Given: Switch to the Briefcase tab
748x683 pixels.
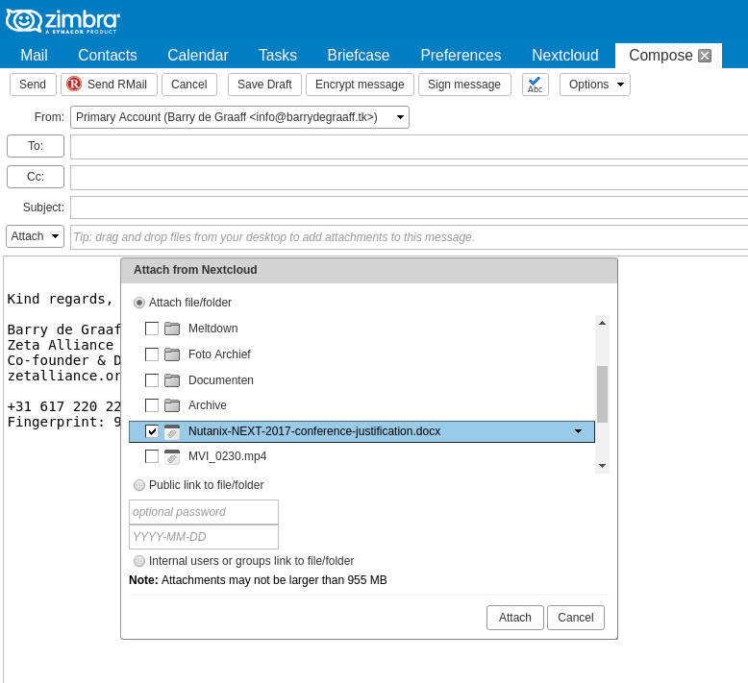Looking at the screenshot, I should click(359, 56).
